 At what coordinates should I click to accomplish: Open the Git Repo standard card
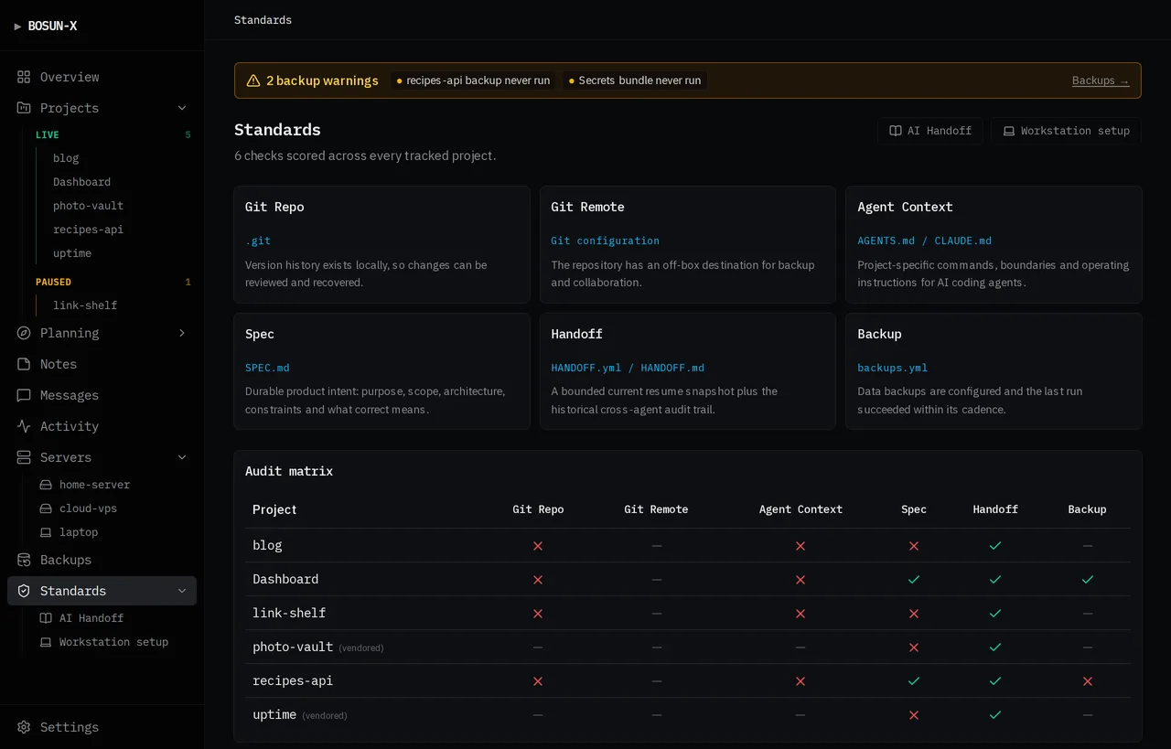pyautogui.click(x=381, y=244)
